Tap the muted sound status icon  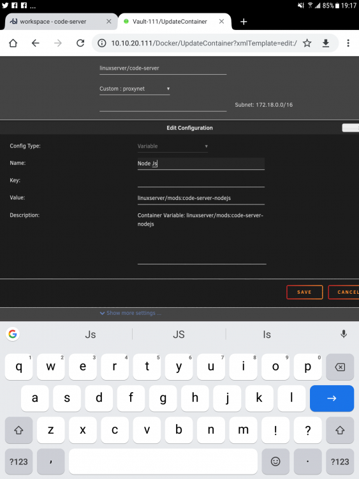pyautogui.click(x=301, y=6)
